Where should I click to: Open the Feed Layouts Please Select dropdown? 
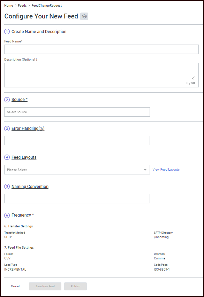click(x=76, y=170)
